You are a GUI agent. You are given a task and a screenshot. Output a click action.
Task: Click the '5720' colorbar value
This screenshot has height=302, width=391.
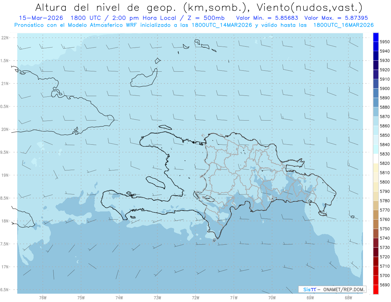[385, 257]
